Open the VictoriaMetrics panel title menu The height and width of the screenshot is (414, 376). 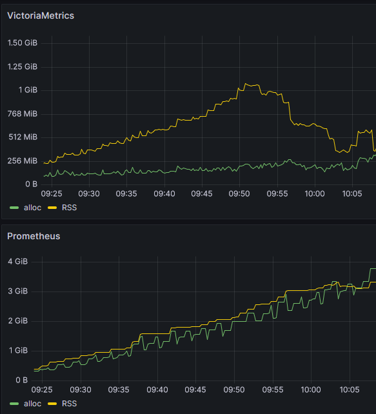coord(41,15)
